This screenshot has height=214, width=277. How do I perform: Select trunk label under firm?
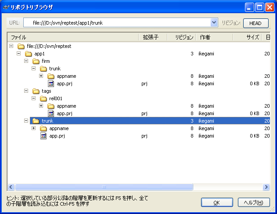click(55, 69)
